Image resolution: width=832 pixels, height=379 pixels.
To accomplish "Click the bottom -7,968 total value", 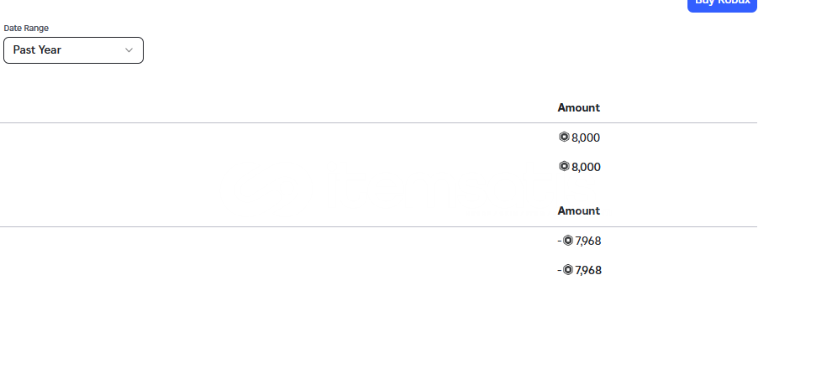I will click(x=588, y=271).
